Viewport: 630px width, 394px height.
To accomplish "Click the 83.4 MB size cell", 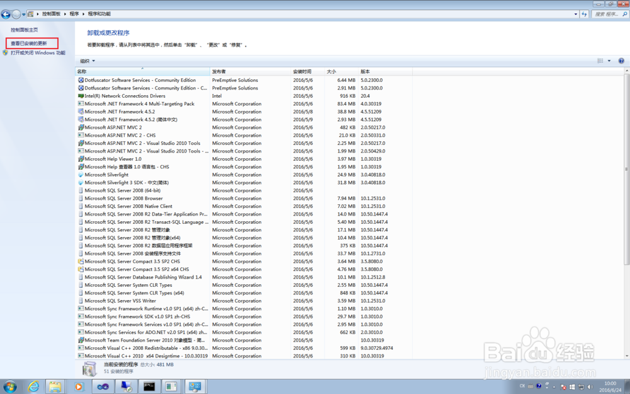I will [346, 104].
